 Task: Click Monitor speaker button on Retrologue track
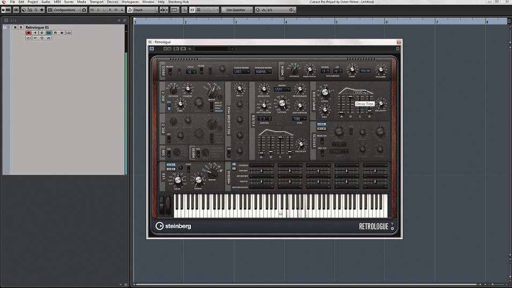[x=35, y=33]
